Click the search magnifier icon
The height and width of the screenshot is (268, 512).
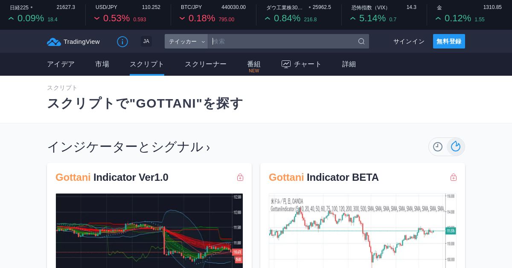point(361,41)
